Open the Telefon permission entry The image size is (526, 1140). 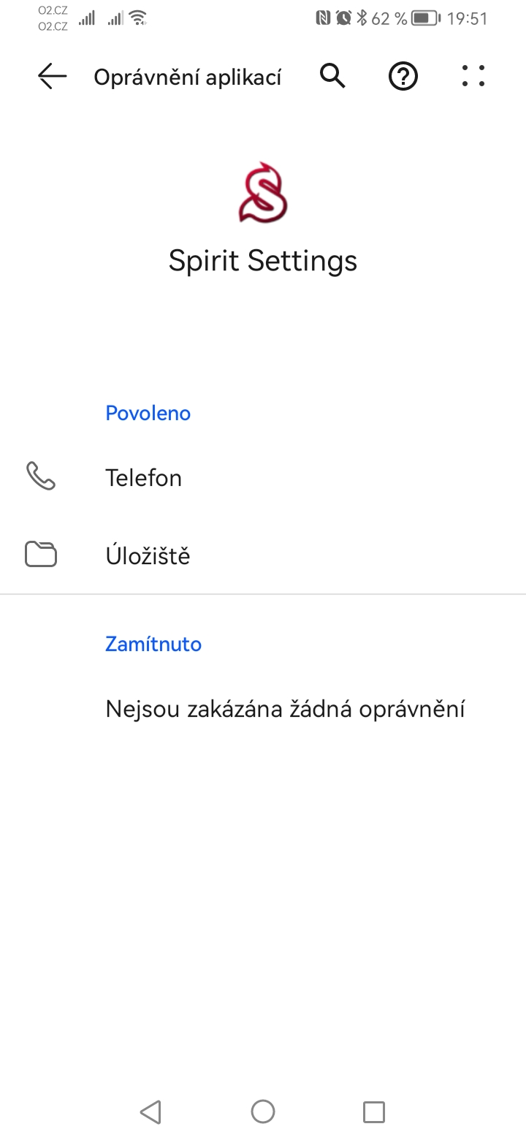coord(144,478)
